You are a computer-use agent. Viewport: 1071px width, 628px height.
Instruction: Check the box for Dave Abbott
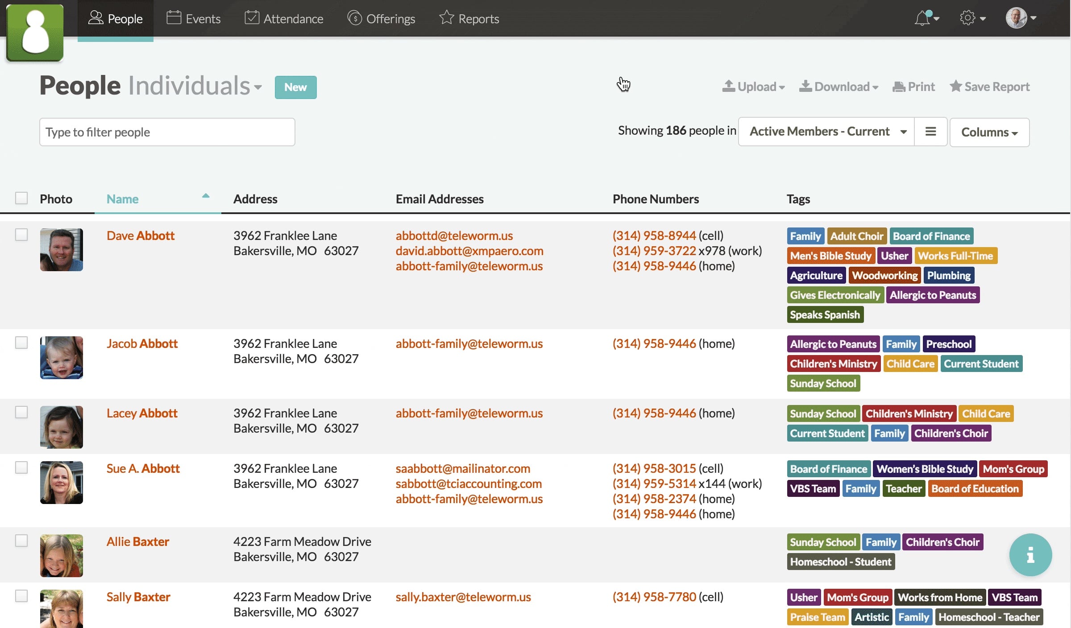(x=21, y=235)
